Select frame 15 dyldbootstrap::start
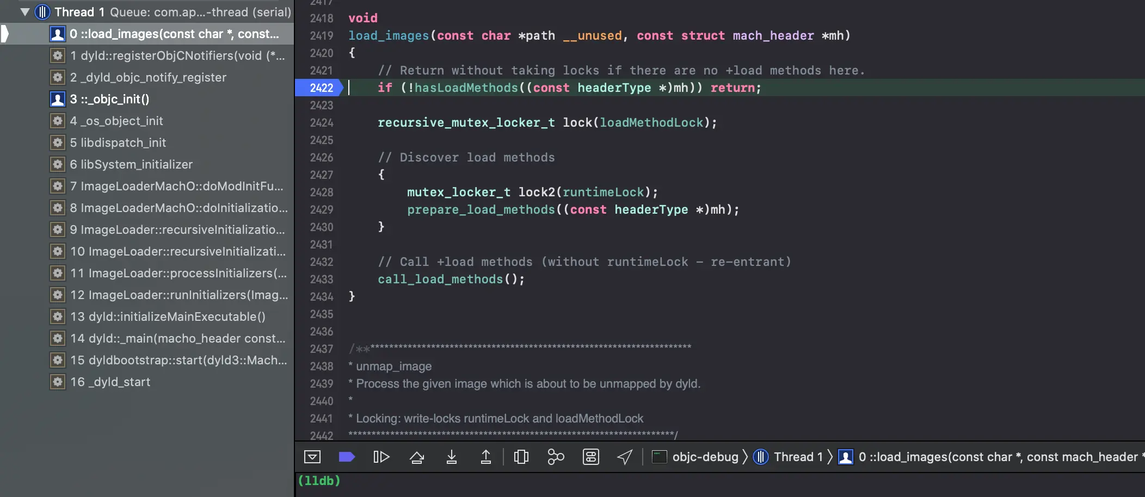The width and height of the screenshot is (1145, 497). click(x=147, y=360)
